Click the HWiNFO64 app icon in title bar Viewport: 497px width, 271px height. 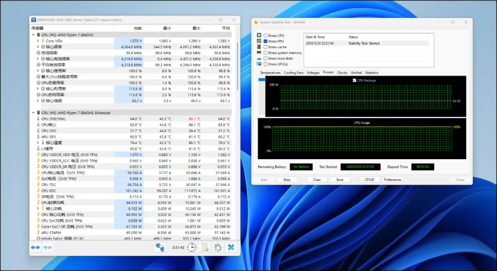click(x=34, y=20)
